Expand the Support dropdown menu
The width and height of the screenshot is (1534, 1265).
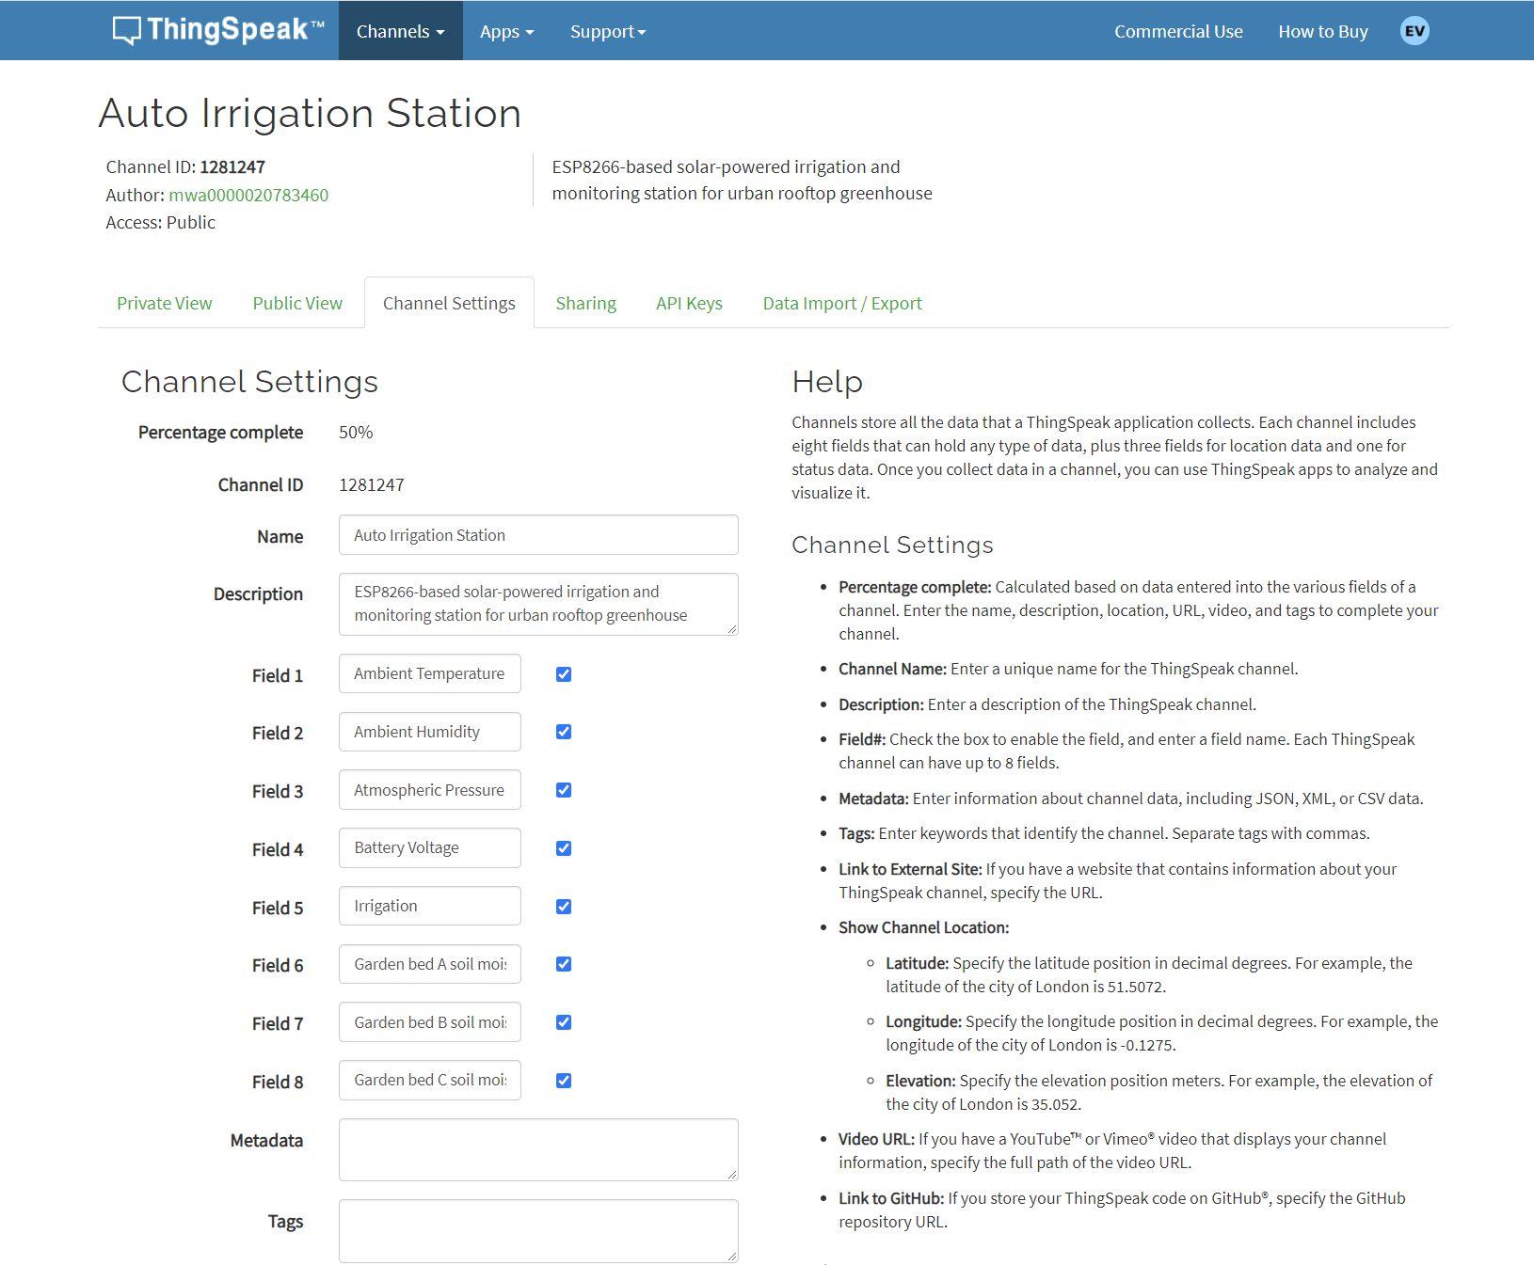click(x=607, y=31)
